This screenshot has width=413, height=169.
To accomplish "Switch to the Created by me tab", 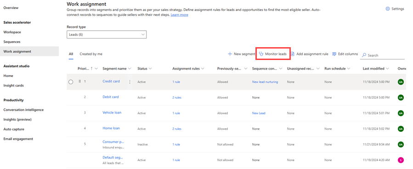I will pos(91,54).
